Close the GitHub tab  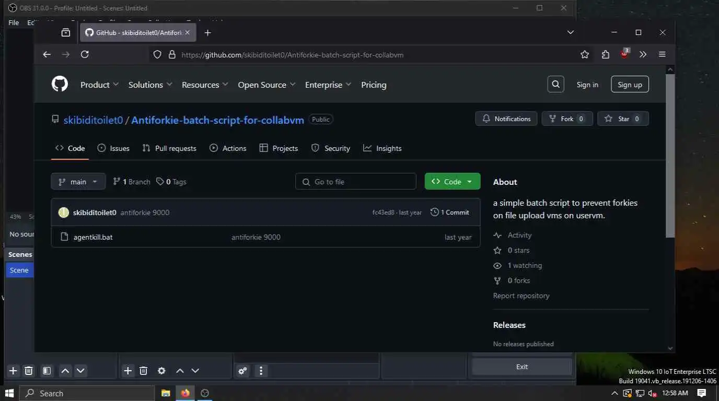click(x=188, y=32)
